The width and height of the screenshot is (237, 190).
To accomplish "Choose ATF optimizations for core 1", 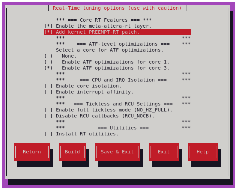I will point(48,62).
